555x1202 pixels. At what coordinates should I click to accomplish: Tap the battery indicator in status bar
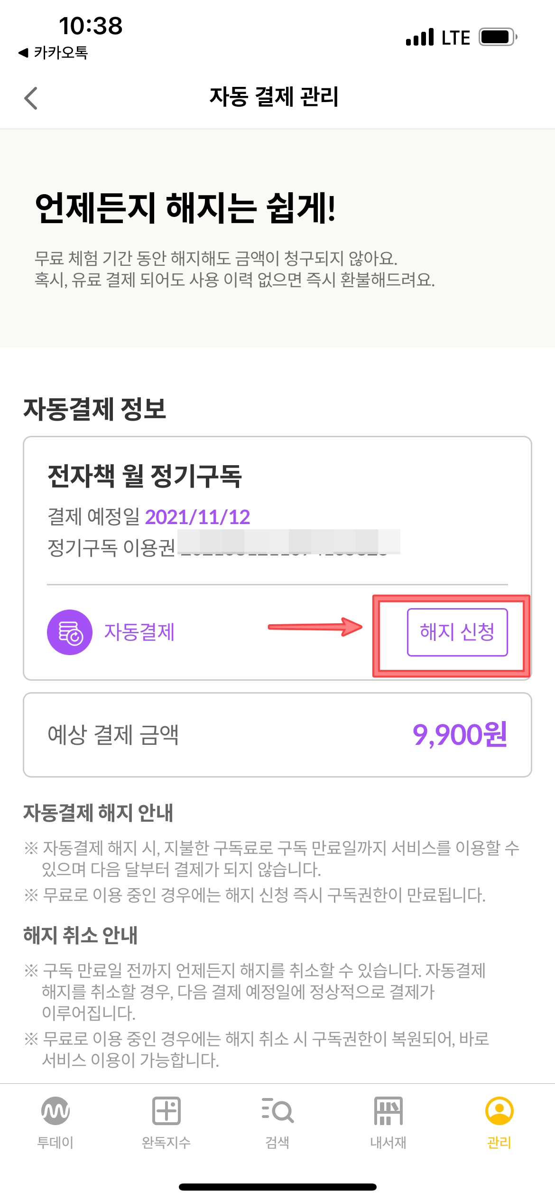click(498, 37)
